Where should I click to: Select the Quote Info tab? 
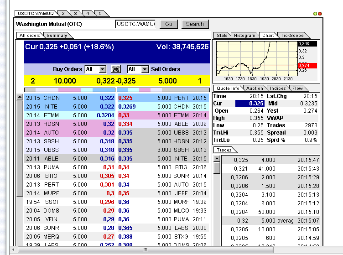228,88
